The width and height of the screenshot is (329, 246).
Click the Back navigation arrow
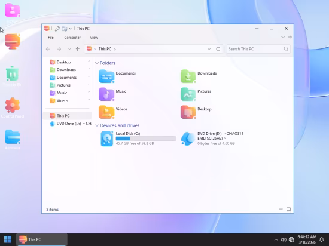click(x=48, y=49)
